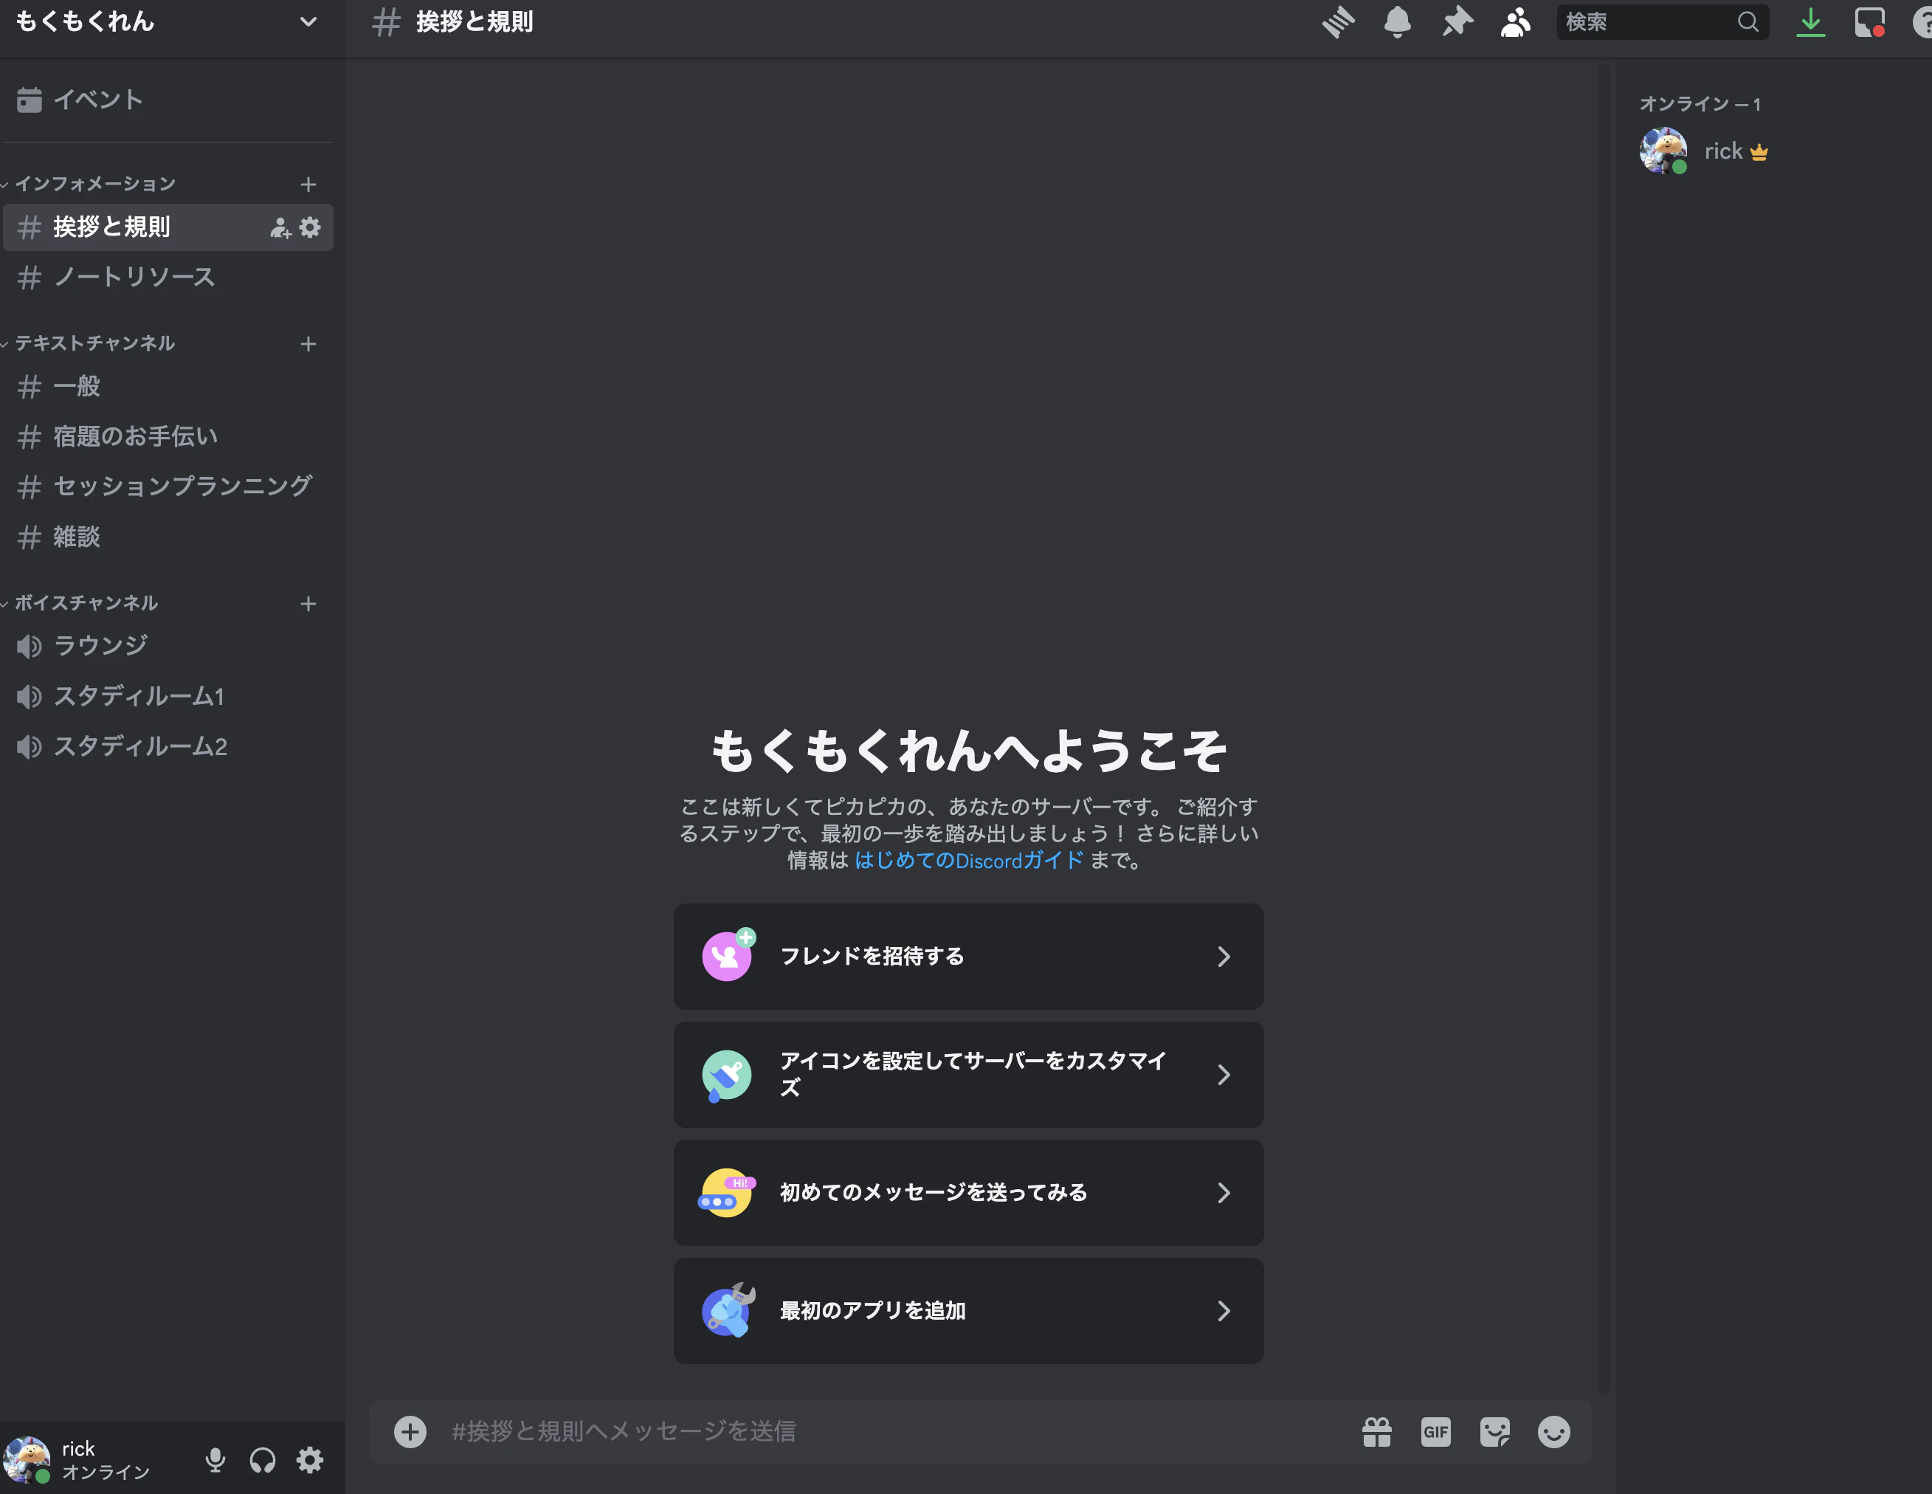Open user settings gear at bottom
The image size is (1932, 1494).
(310, 1459)
